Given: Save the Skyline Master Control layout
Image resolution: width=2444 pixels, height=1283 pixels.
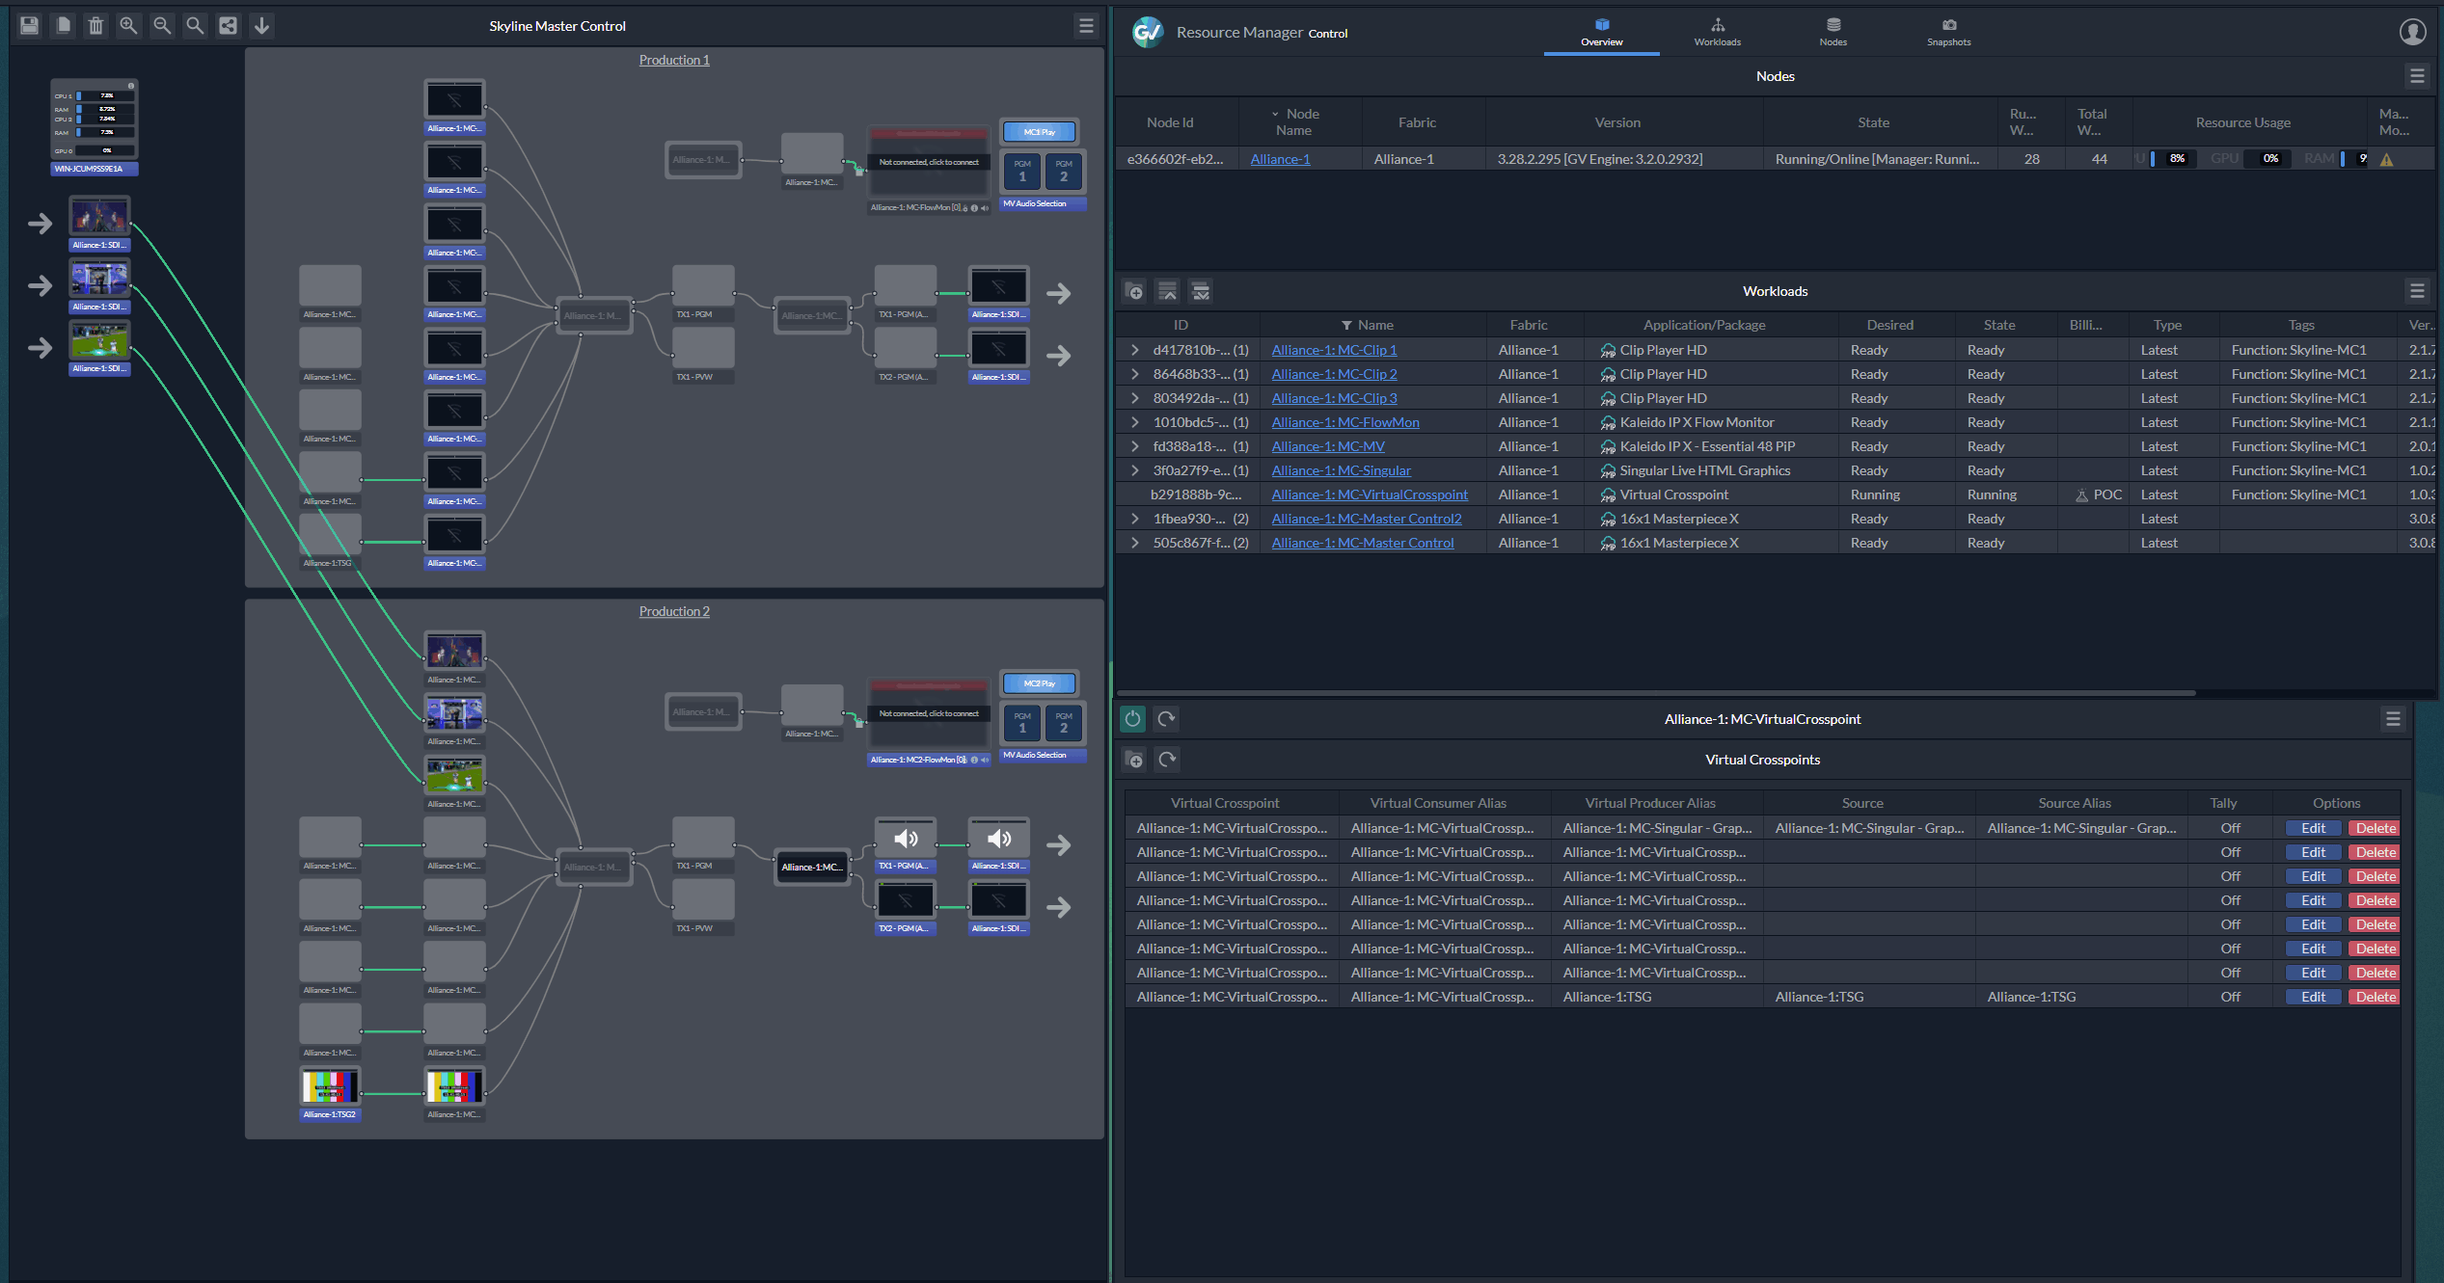Looking at the screenshot, I should 30,25.
